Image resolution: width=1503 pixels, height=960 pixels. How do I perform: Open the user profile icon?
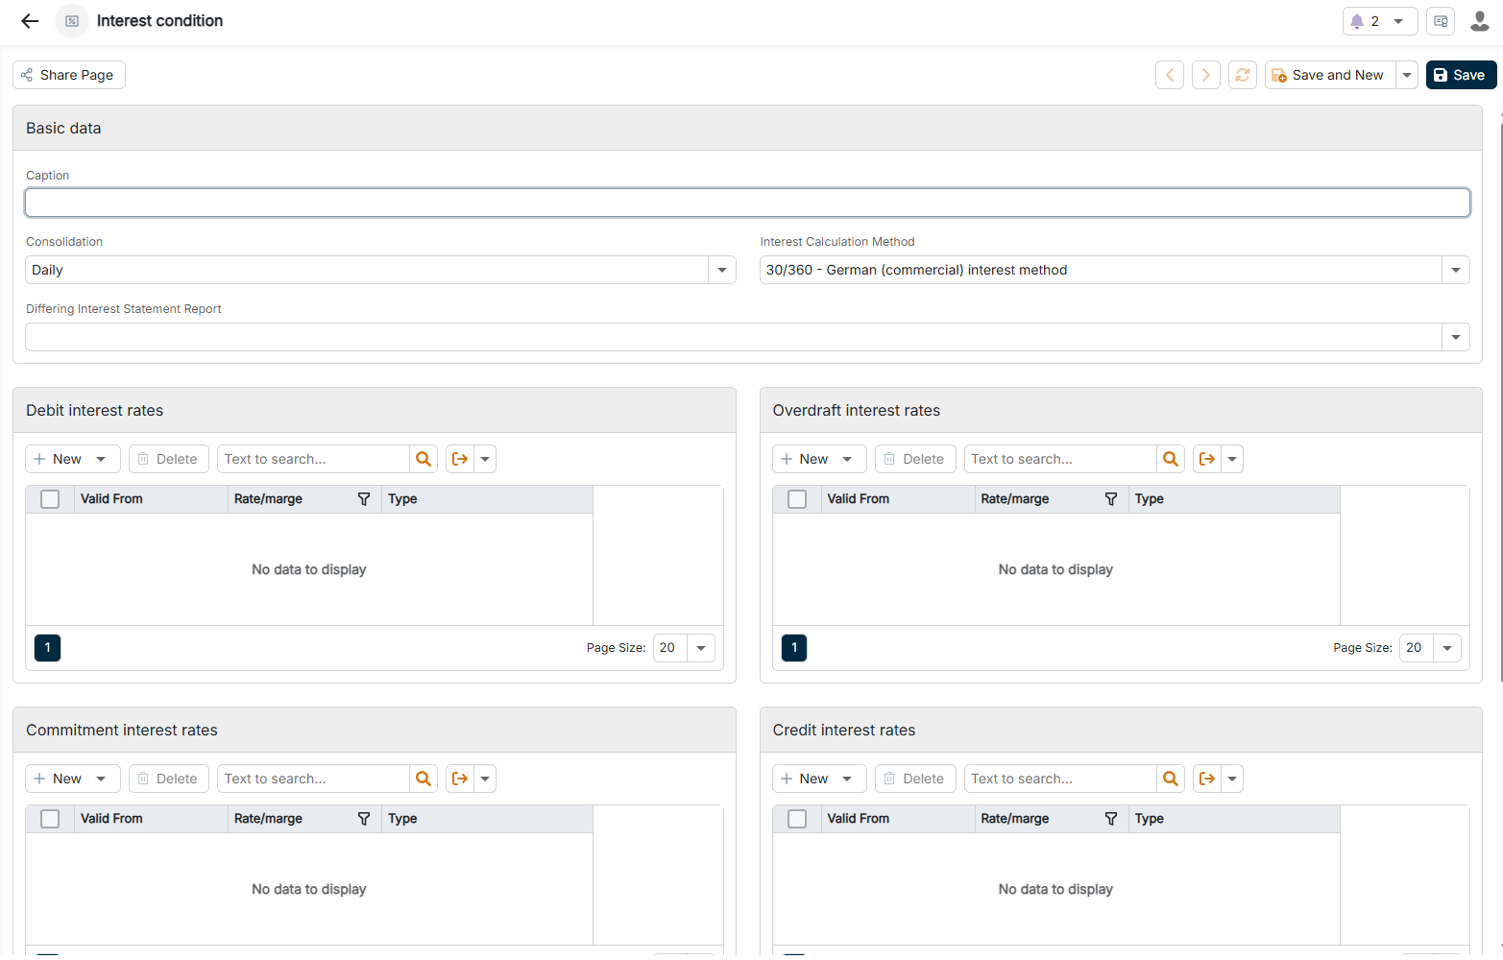(x=1480, y=21)
